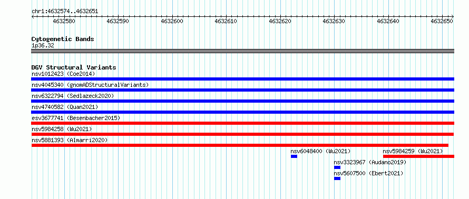Click the DGV Structural Variants track title
Image resolution: width=469 pixels, height=199 pixels.
click(x=74, y=67)
